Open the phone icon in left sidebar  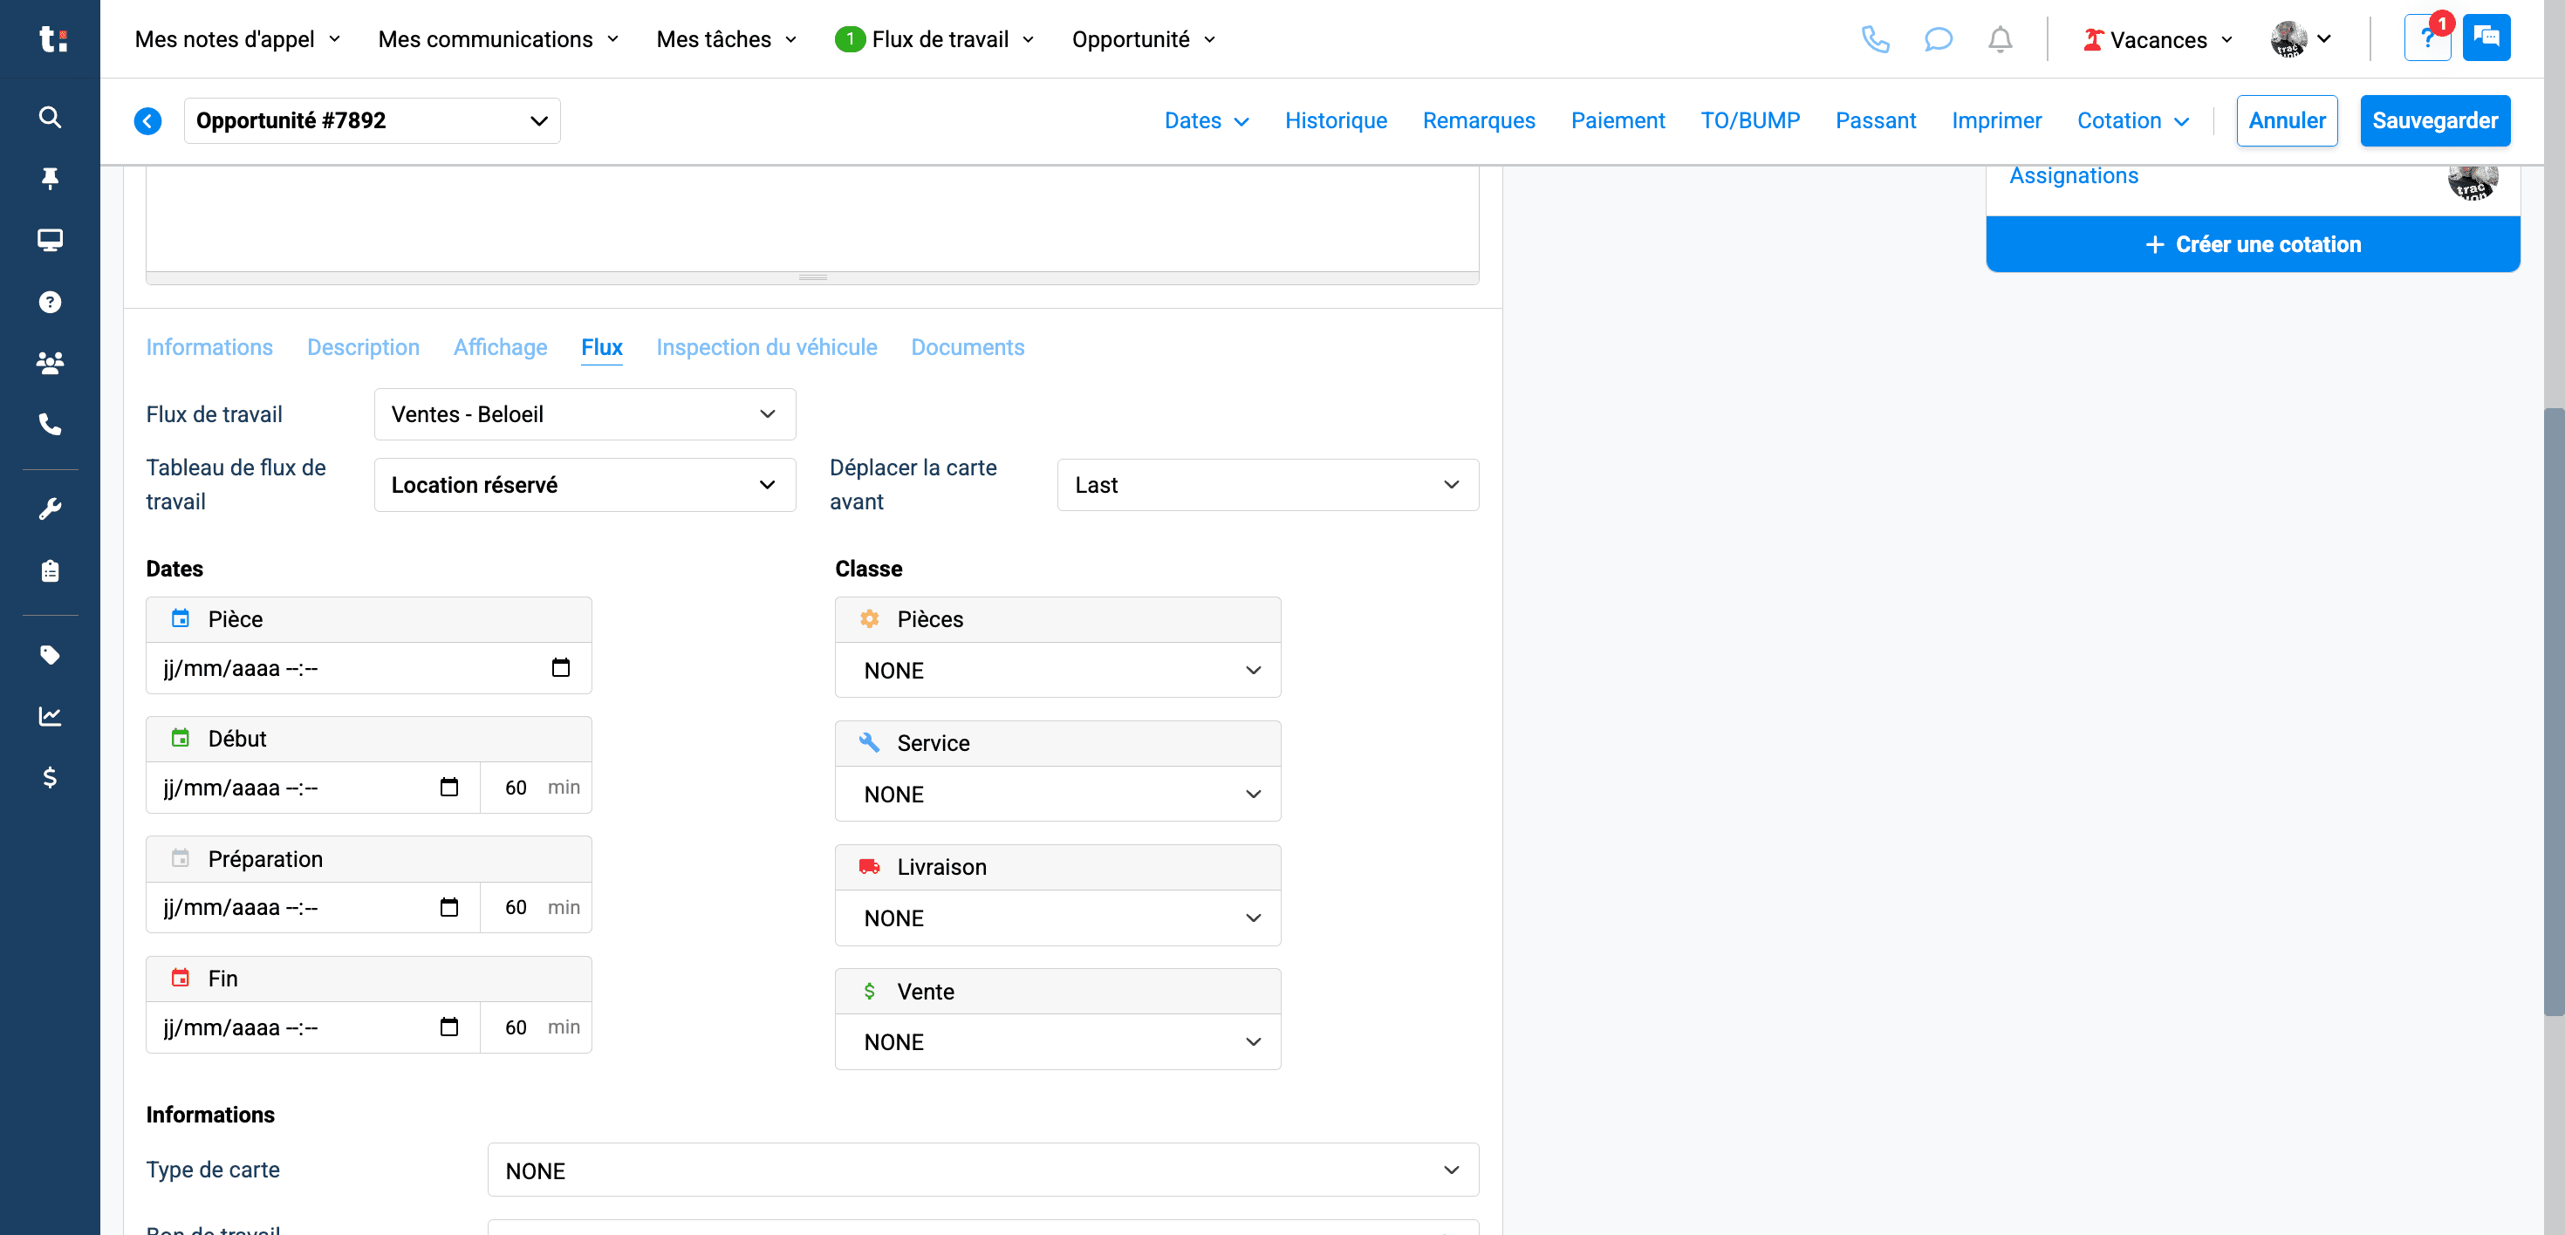[50, 424]
